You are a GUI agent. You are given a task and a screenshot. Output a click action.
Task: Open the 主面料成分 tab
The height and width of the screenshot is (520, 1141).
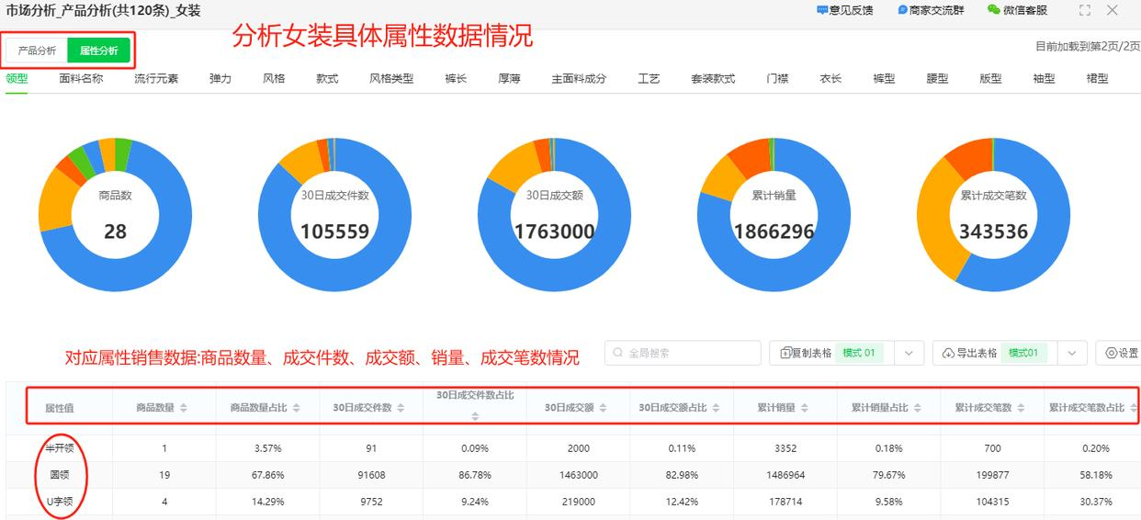pos(579,79)
